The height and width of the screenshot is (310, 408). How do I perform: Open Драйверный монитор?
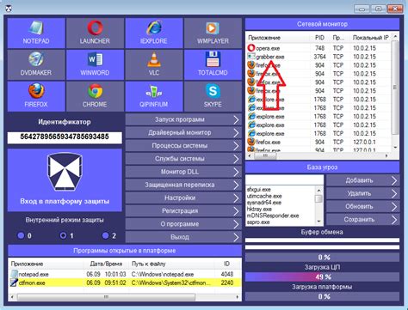point(183,132)
